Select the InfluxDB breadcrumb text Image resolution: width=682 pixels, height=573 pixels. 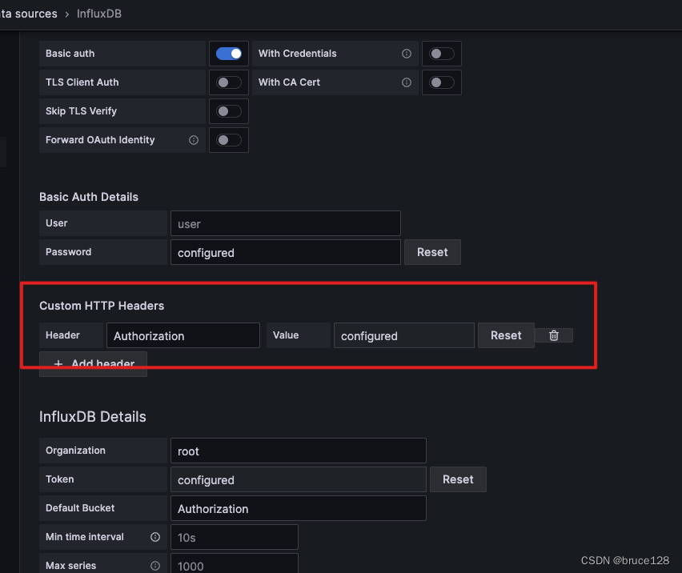tap(99, 14)
